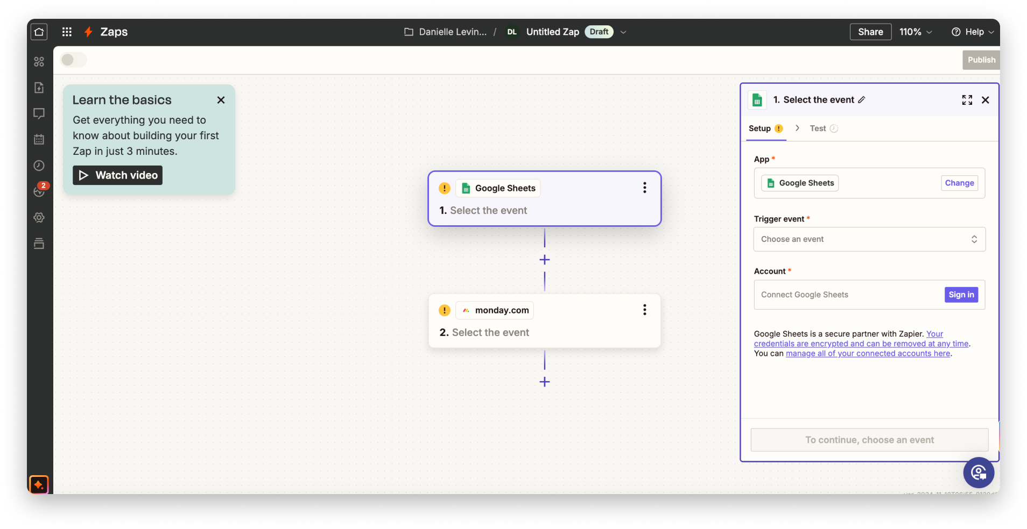Click the Google Sheets chip on step 1
This screenshot has height=529, width=1027.
click(498, 188)
